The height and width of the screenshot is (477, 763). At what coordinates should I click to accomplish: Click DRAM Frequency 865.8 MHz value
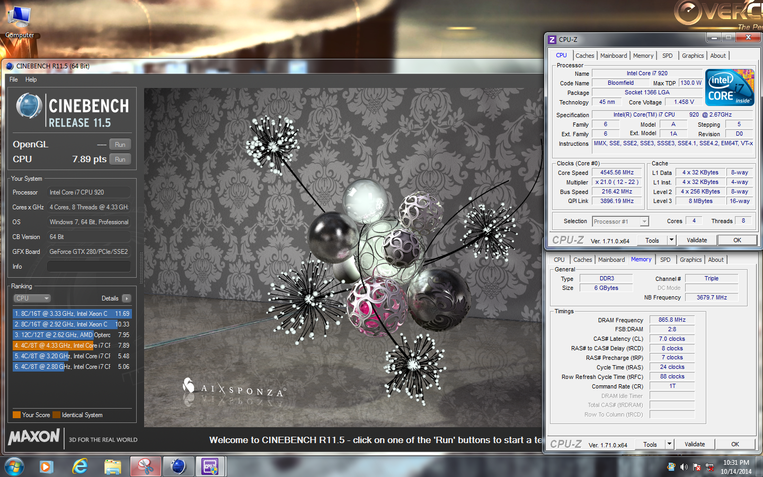coord(672,320)
